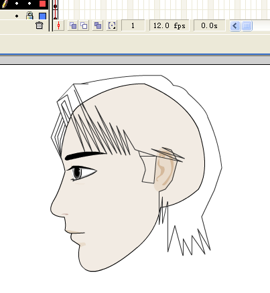Open the Modify Onion Markers menu
The height and width of the screenshot is (293, 270).
[112, 25]
